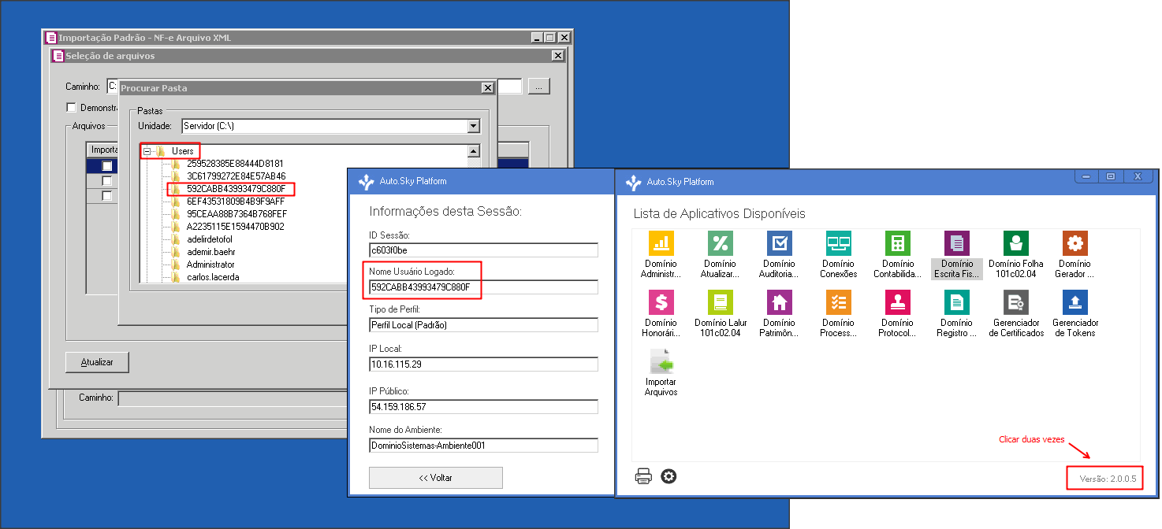Click the Nome Usuário Logado field
The image size is (1162, 529).
pyautogui.click(x=483, y=287)
